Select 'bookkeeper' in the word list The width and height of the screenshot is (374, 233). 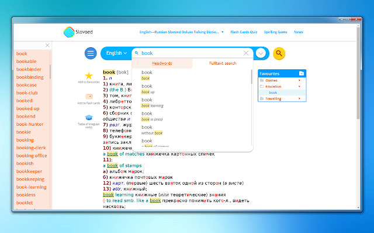click(29, 171)
